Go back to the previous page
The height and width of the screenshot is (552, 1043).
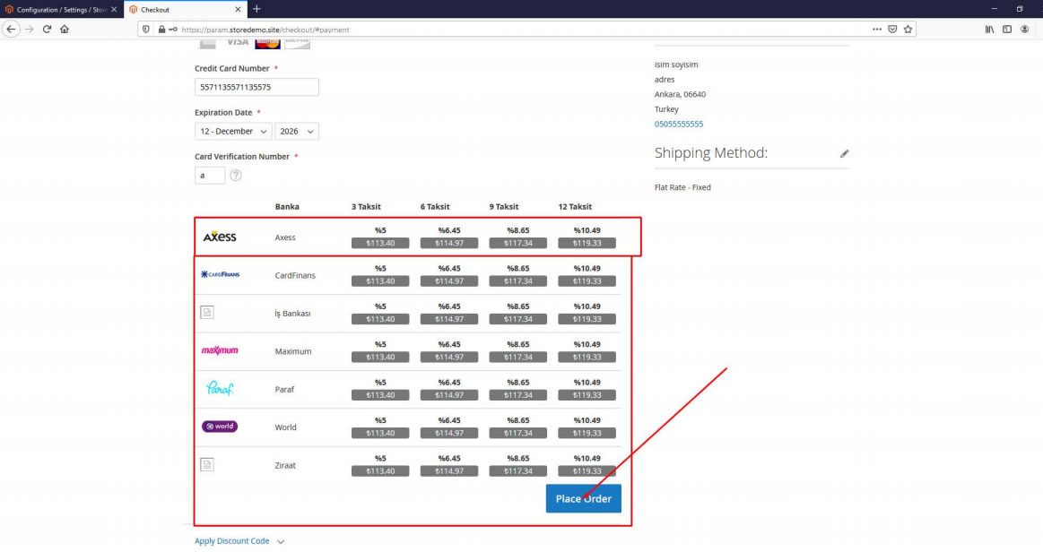pyautogui.click(x=12, y=30)
